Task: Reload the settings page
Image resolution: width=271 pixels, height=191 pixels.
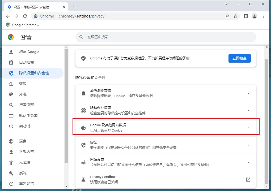Action: (25, 16)
